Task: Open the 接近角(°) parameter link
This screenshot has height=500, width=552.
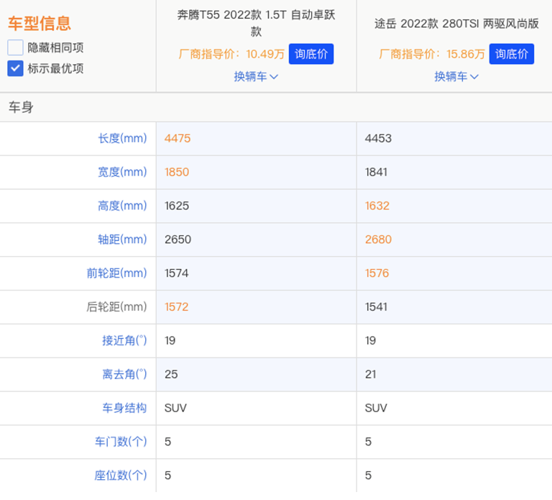Action: (x=124, y=340)
